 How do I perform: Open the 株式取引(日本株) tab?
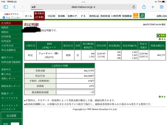39,16
